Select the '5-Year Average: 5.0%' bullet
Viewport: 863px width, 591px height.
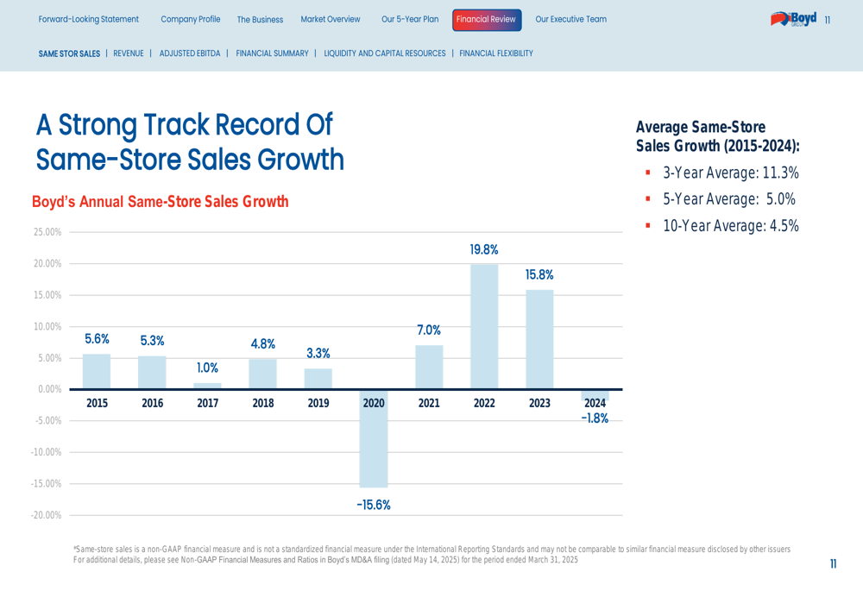tap(728, 199)
